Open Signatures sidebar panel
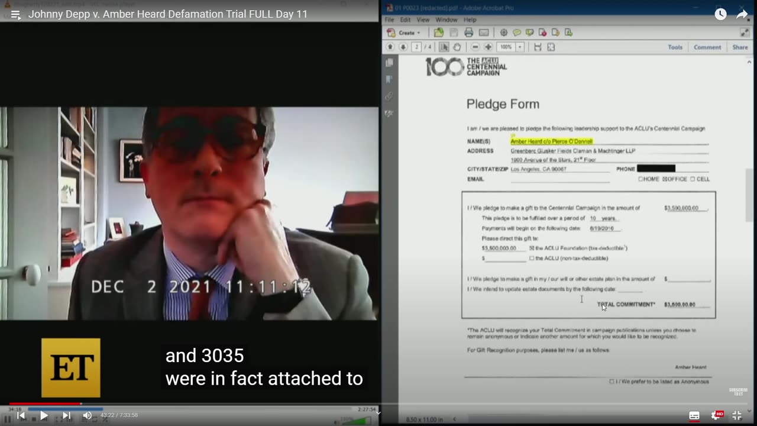Image resolution: width=757 pixels, height=426 pixels. click(389, 112)
